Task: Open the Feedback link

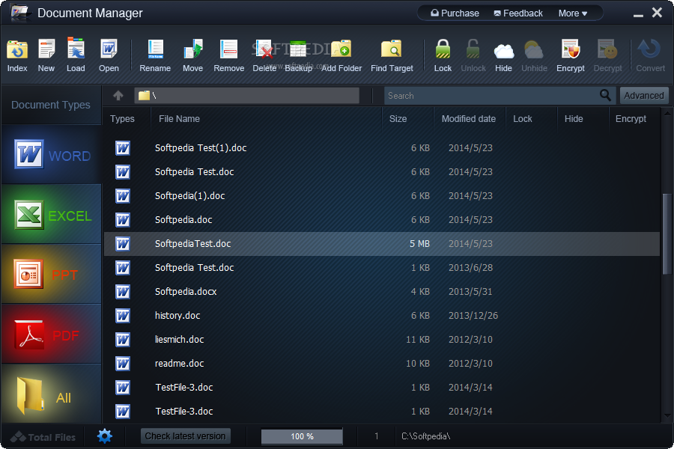Action: pos(518,13)
